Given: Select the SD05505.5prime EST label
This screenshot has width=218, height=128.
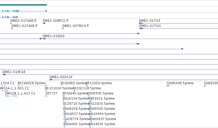Looking at the screenshot, I should [100, 93].
